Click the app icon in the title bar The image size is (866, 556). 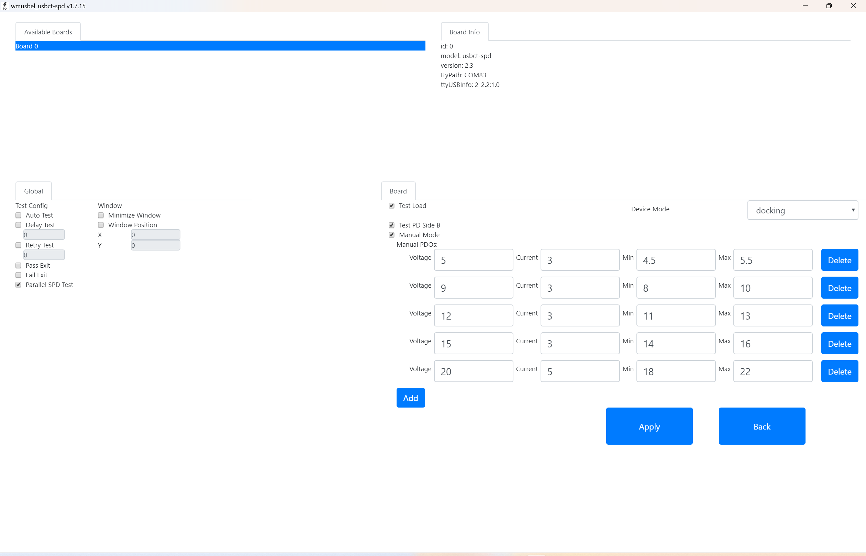click(x=5, y=6)
